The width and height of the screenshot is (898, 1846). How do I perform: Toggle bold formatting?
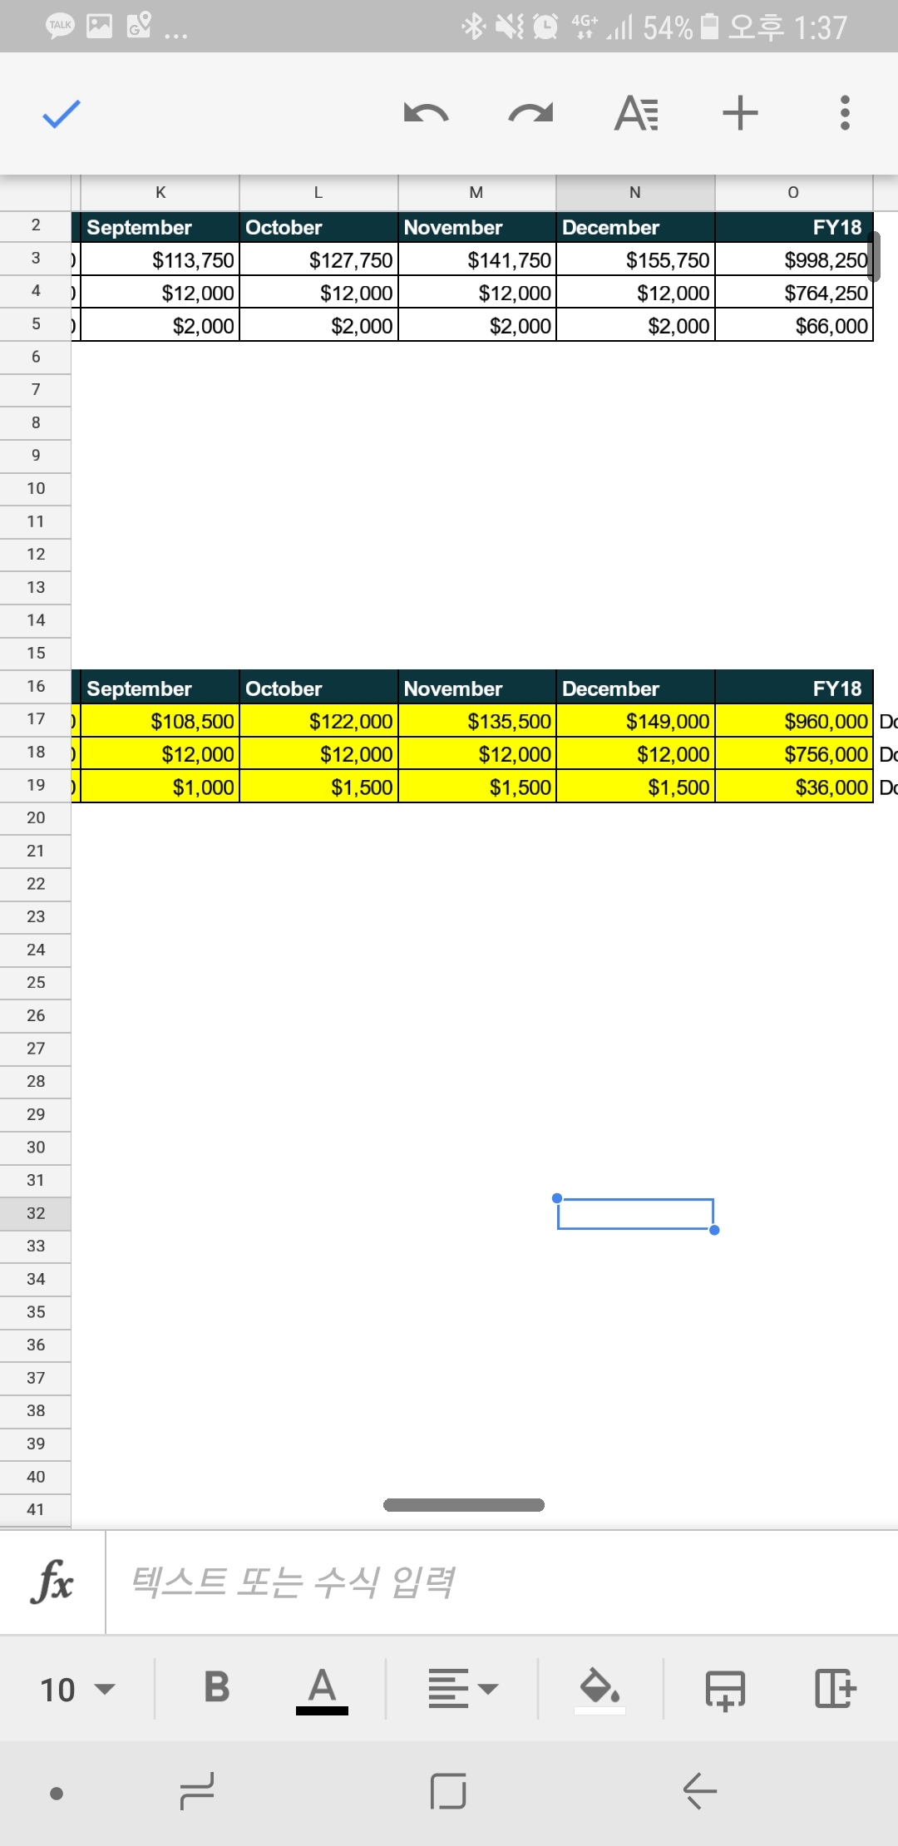coord(216,1688)
